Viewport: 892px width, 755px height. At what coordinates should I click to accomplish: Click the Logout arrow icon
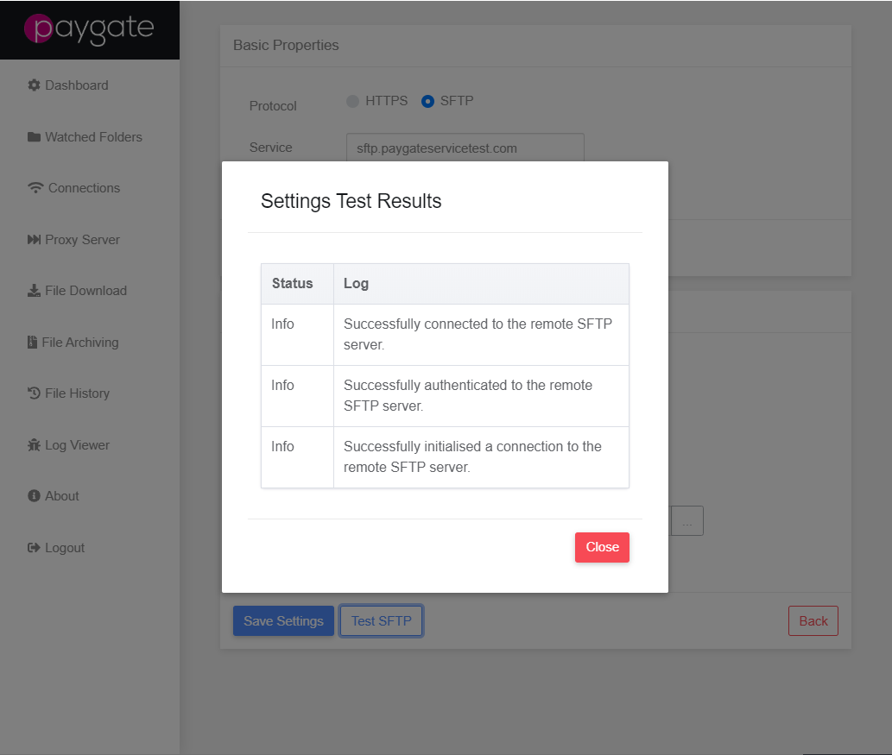click(35, 548)
